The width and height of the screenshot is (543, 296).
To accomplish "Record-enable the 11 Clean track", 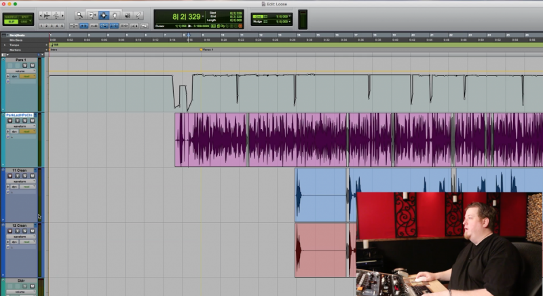I will [x=10, y=176].
